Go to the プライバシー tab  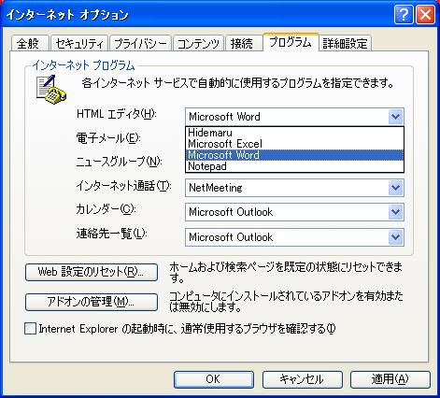click(140, 43)
